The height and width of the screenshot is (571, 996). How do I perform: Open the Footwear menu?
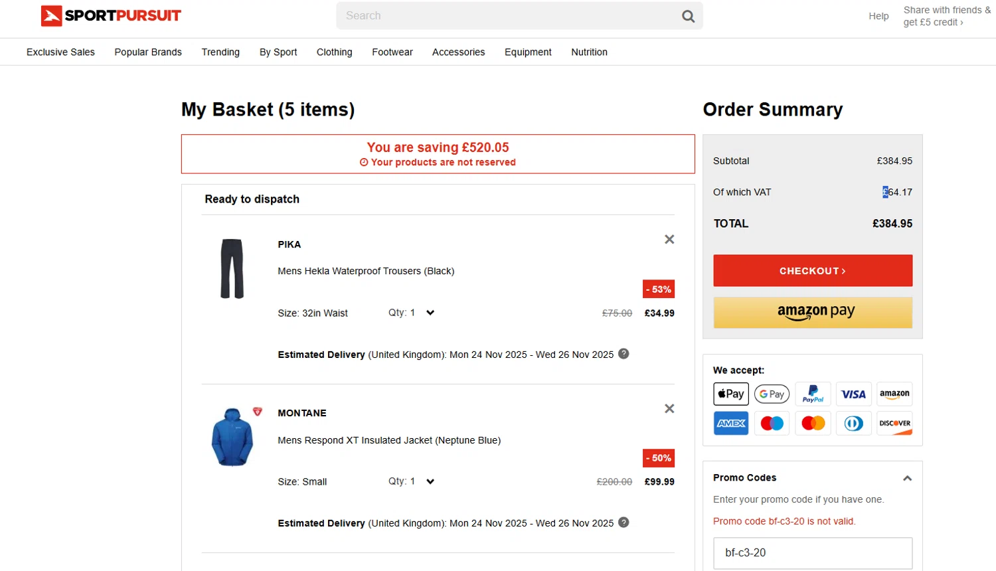click(x=392, y=52)
